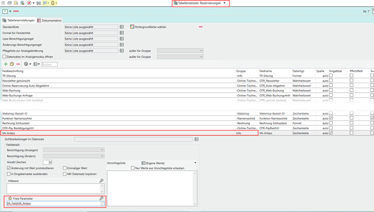
Task: Open the Vorschlagsliste Eigene Werte dropdown
Action: [195, 163]
